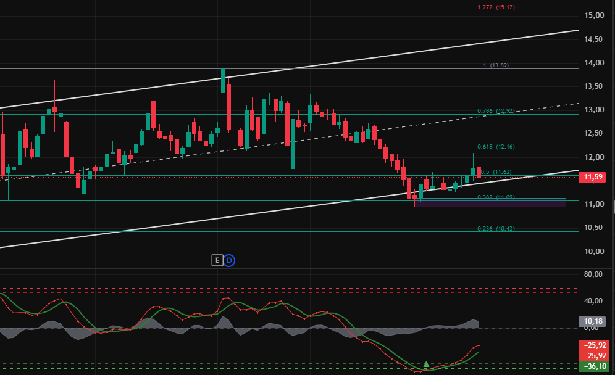Click the 14,50 price axis label

(x=594, y=39)
